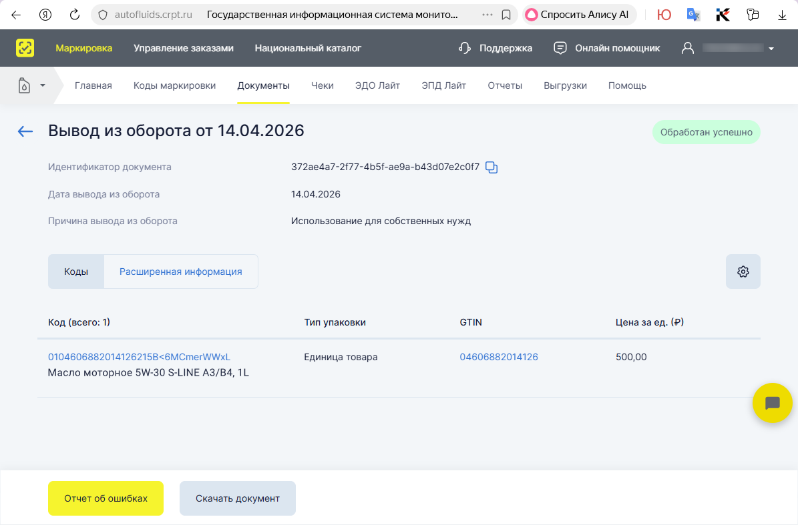Open Онлайн помощник chat icon
The image size is (798, 525).
pyautogui.click(x=559, y=47)
